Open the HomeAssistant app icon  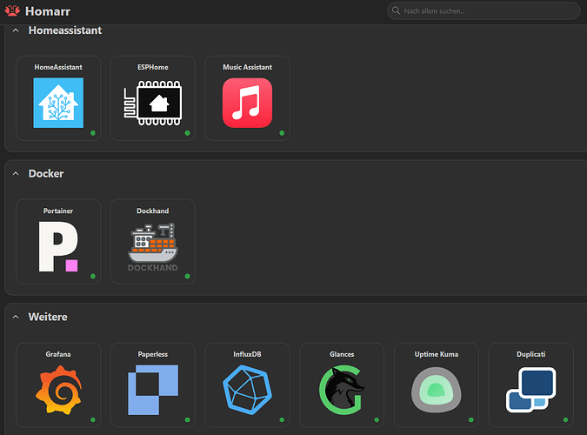point(58,103)
